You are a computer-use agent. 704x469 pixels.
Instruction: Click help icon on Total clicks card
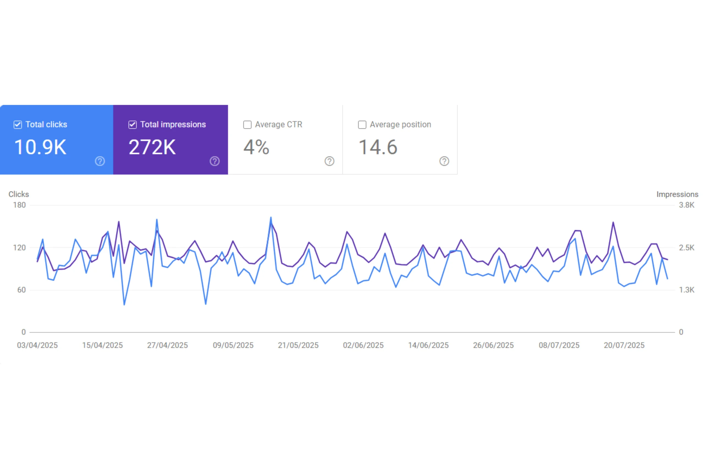coord(100,161)
